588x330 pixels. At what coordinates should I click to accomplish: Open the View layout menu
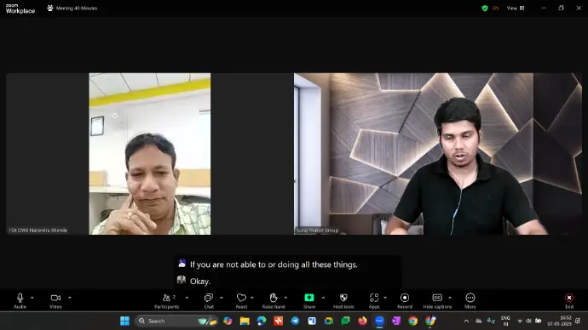point(516,8)
